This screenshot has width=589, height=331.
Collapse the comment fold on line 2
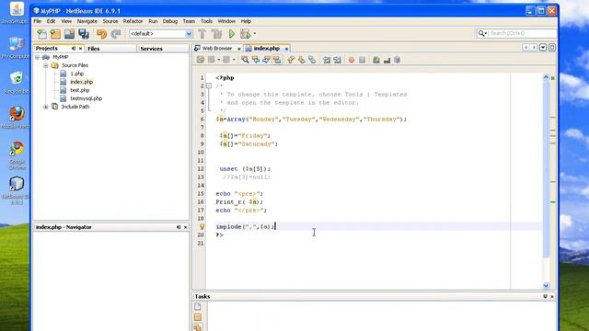click(209, 86)
